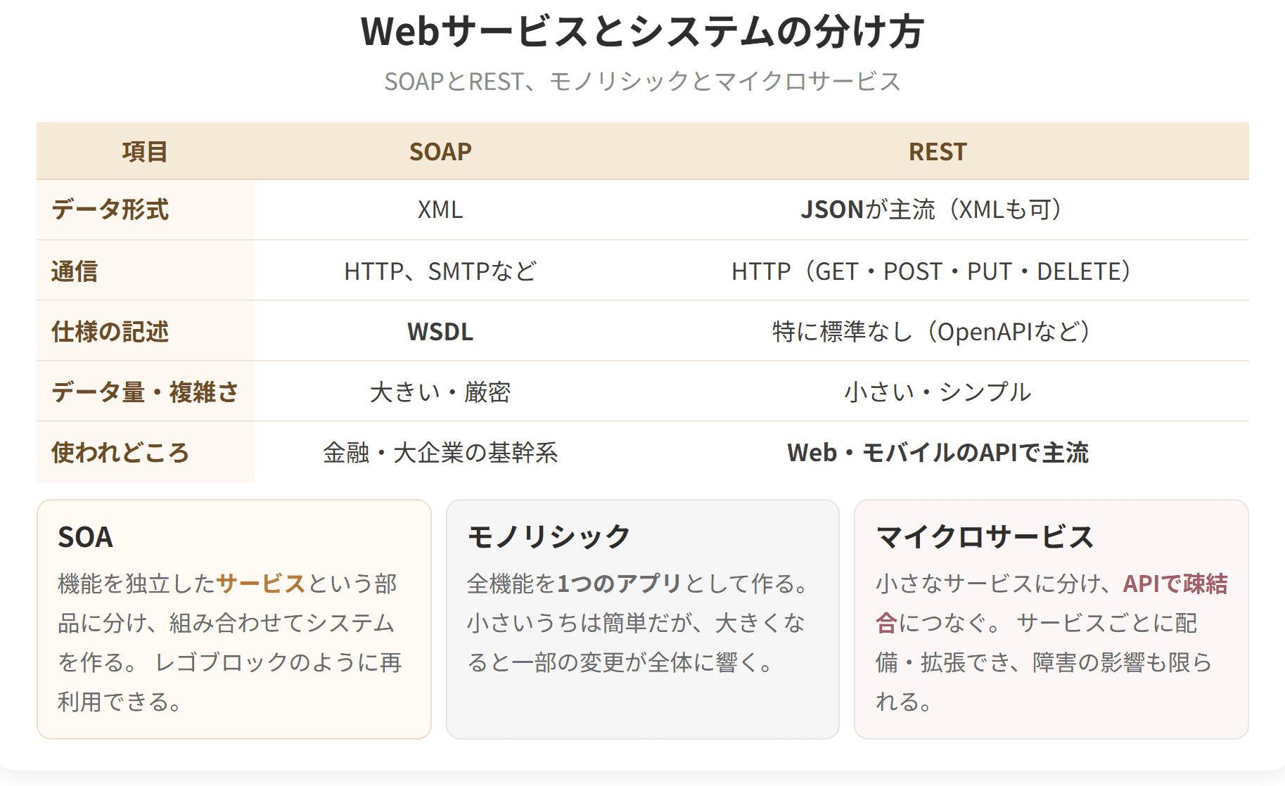The image size is (1285, 786).
Task: Click the title 'Webサービスとシステムの分け方'
Action: (x=642, y=32)
